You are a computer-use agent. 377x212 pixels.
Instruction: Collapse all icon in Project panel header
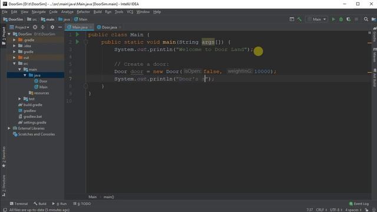pos(43,27)
